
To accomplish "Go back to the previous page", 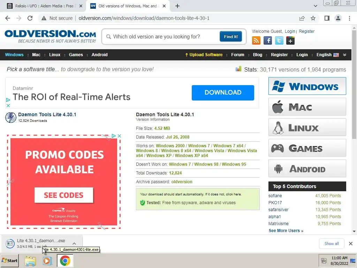I will (x=8, y=18).
